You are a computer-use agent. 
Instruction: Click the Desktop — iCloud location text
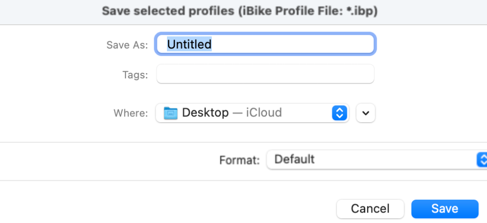pyautogui.click(x=232, y=112)
